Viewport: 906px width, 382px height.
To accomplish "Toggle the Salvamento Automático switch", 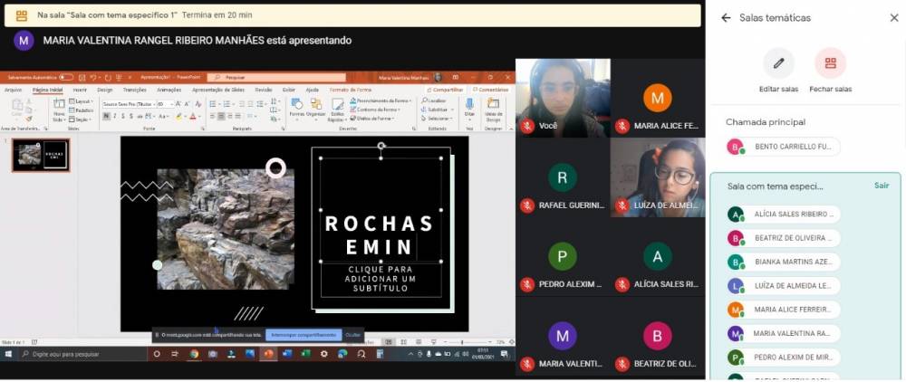I will (65, 78).
